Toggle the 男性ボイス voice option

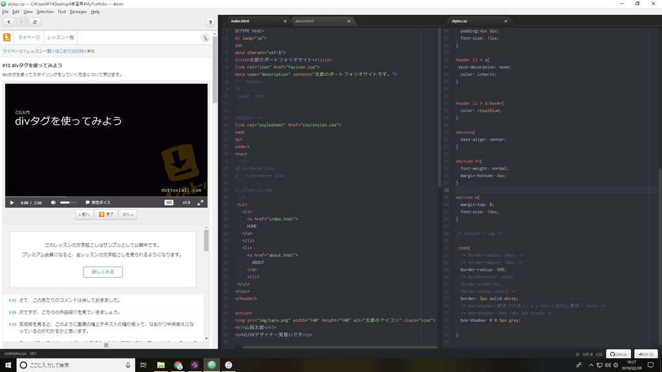(98, 203)
